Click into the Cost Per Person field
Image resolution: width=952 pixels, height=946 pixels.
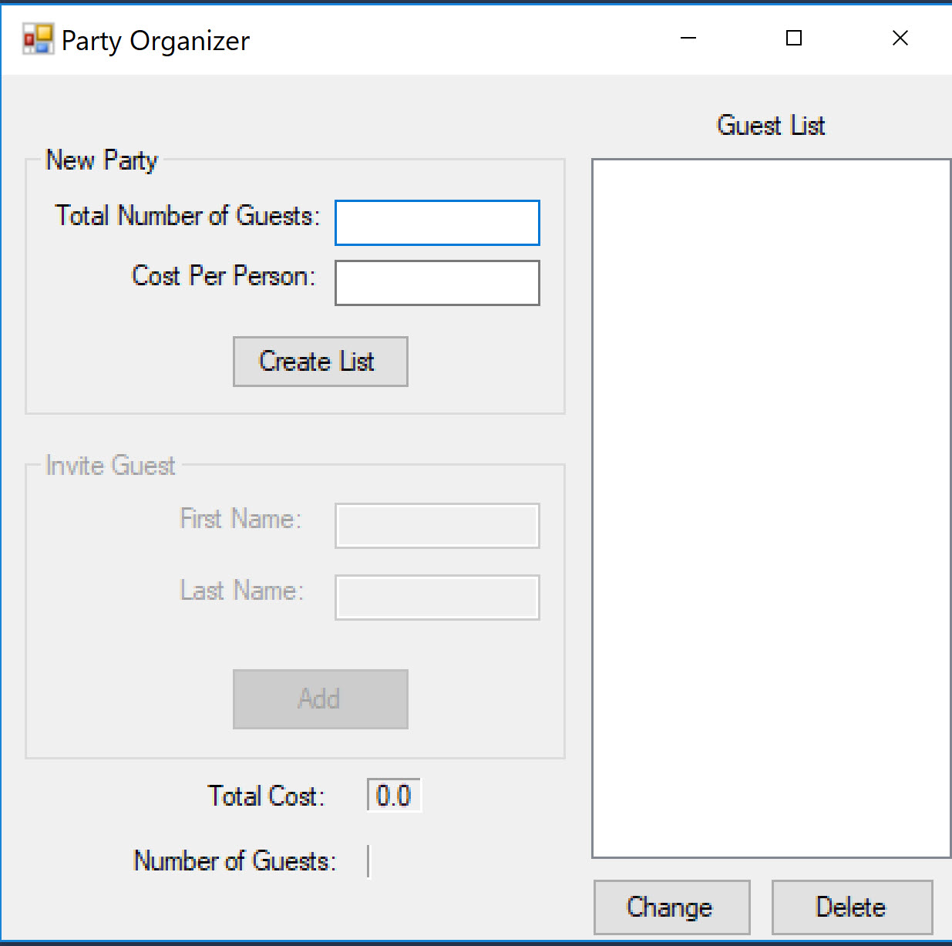(x=437, y=283)
